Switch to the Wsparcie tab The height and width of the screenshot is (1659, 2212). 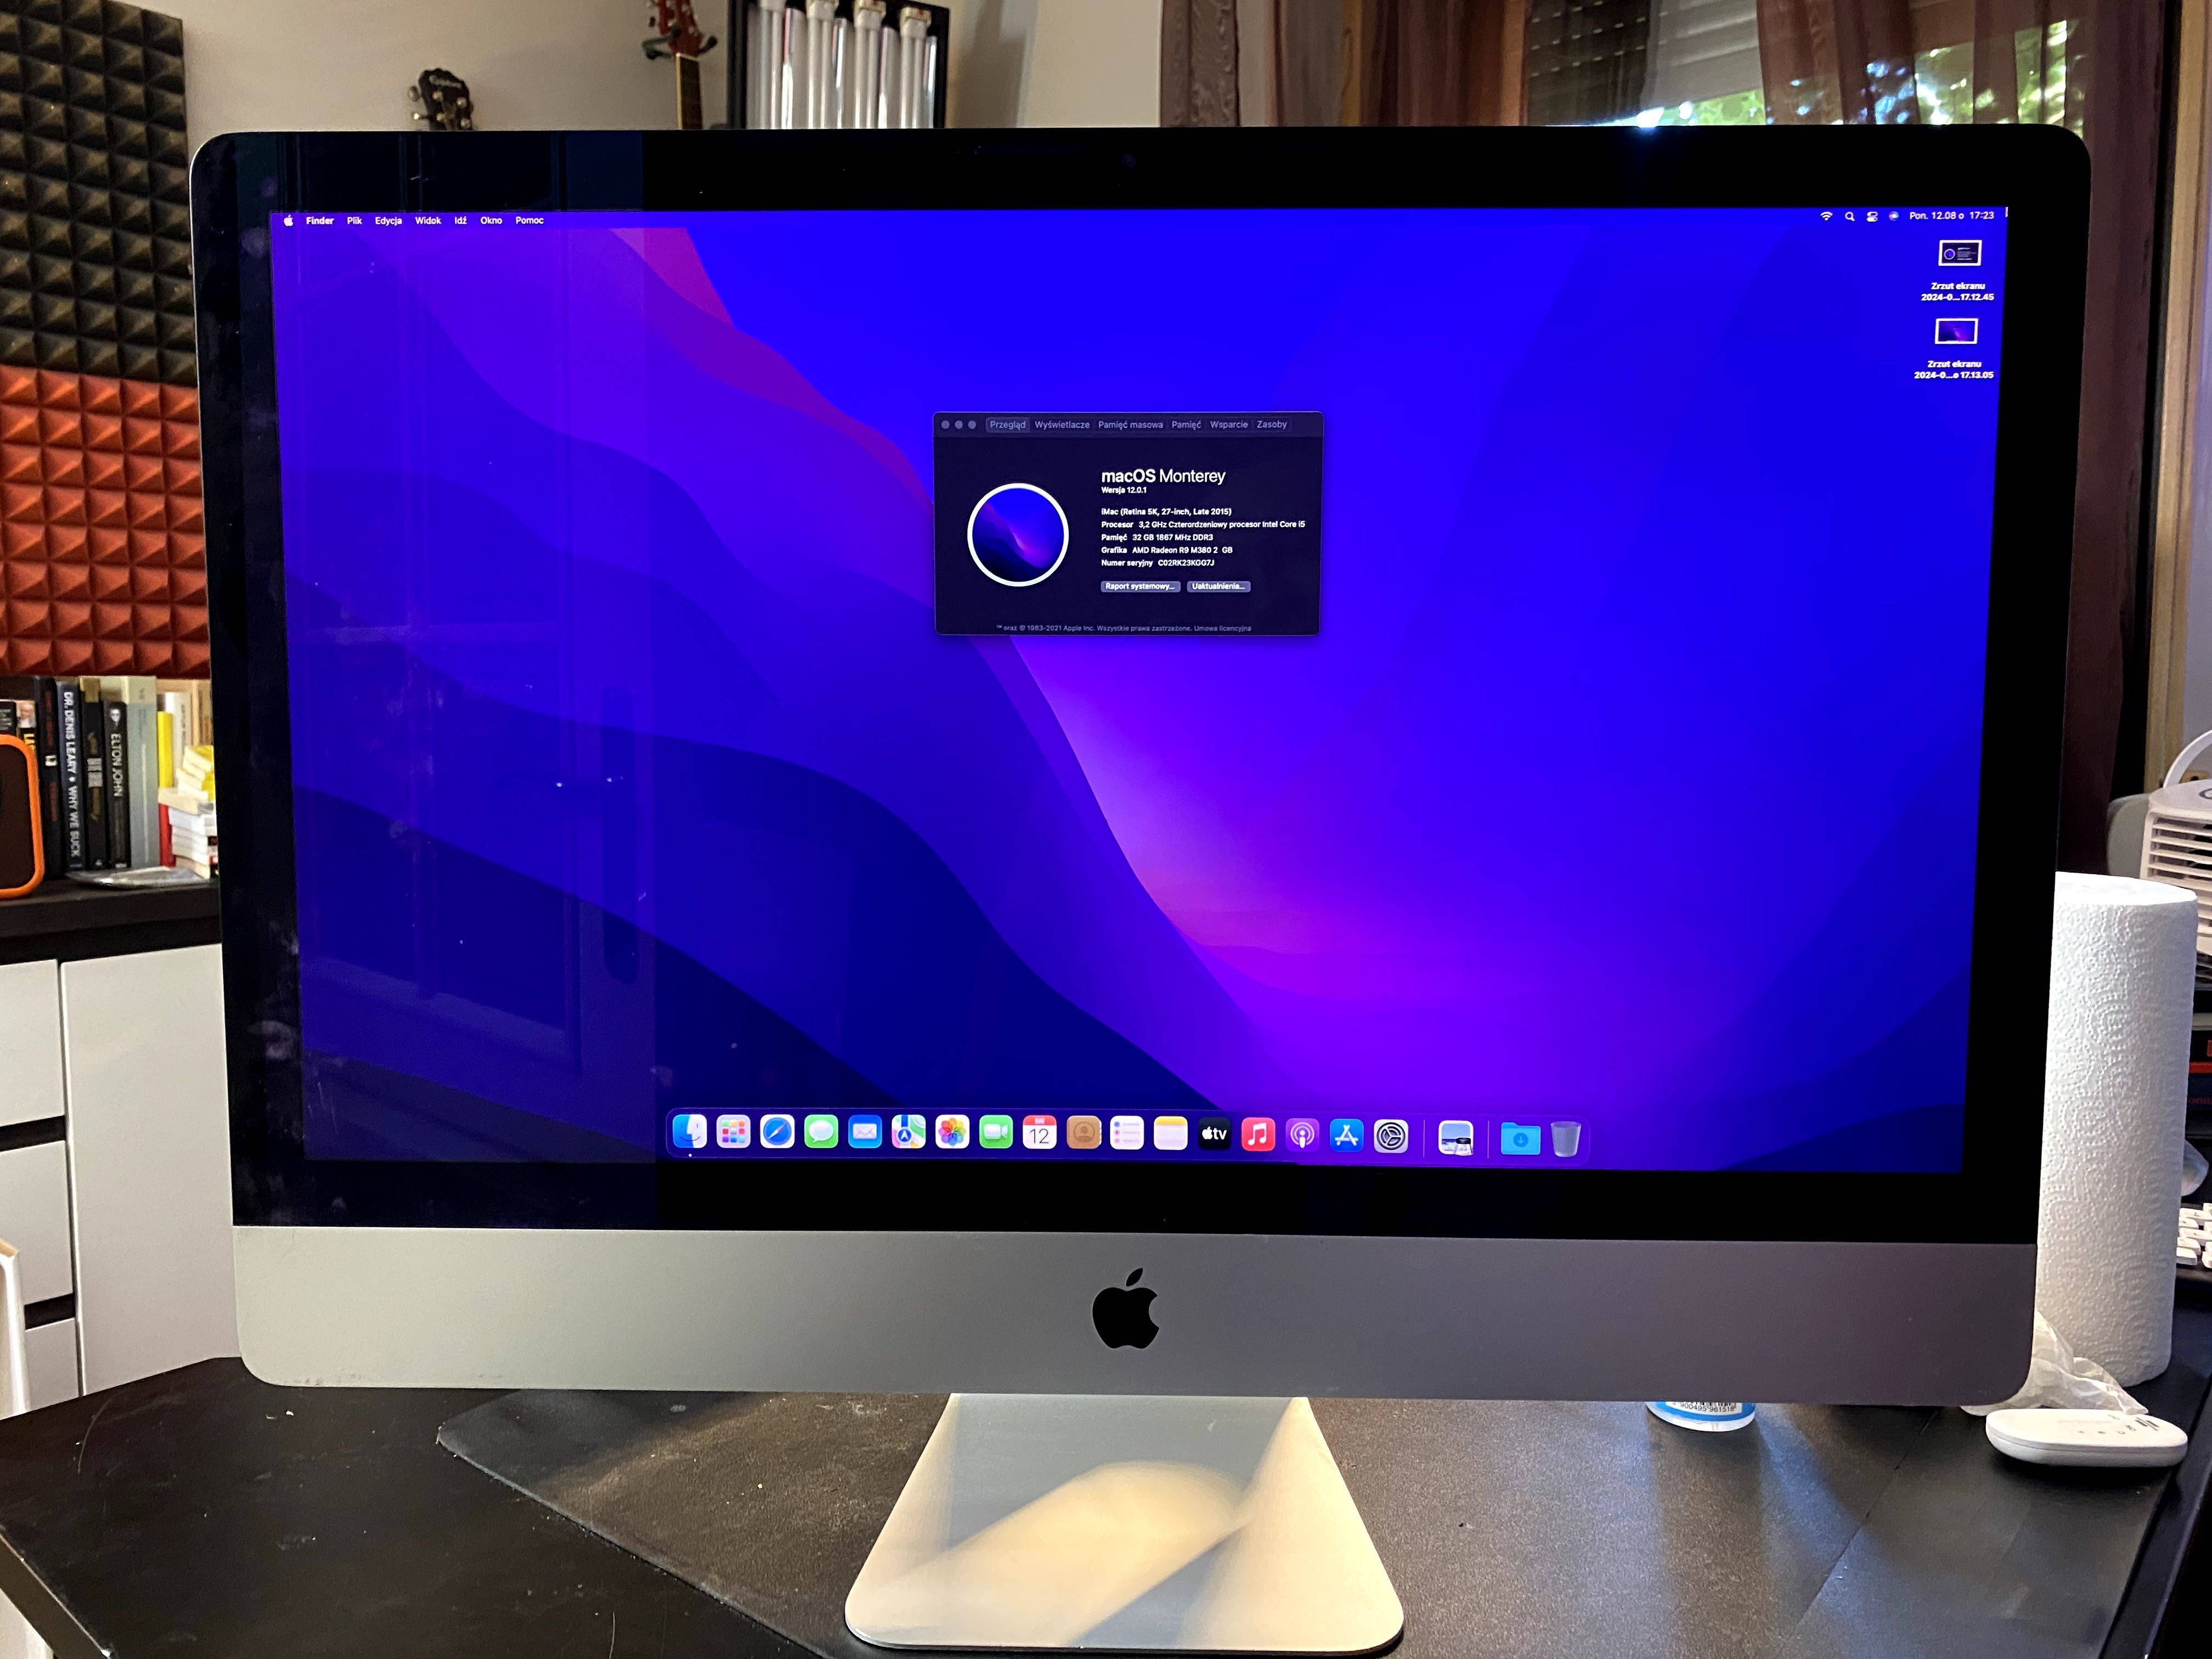[x=1229, y=425]
